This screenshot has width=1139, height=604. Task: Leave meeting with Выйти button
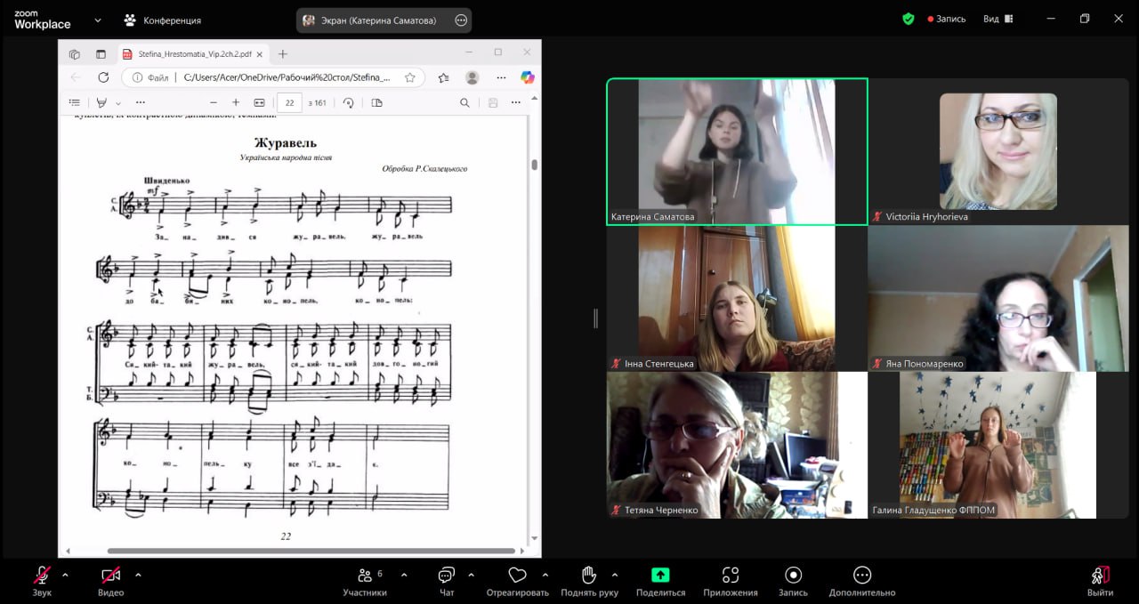[x=1100, y=581]
